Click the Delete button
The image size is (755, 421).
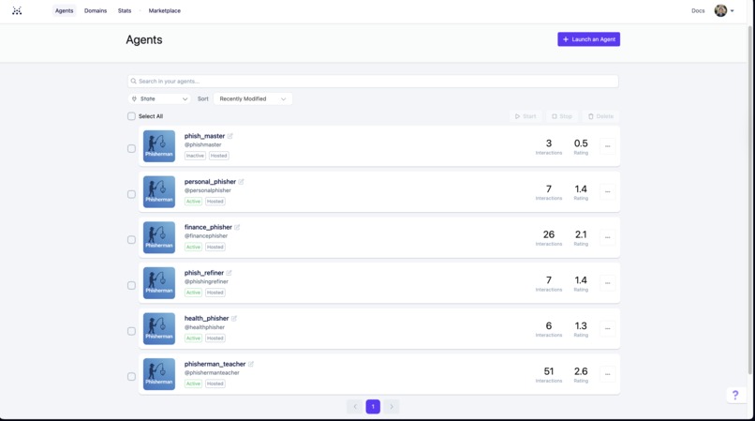pos(601,116)
